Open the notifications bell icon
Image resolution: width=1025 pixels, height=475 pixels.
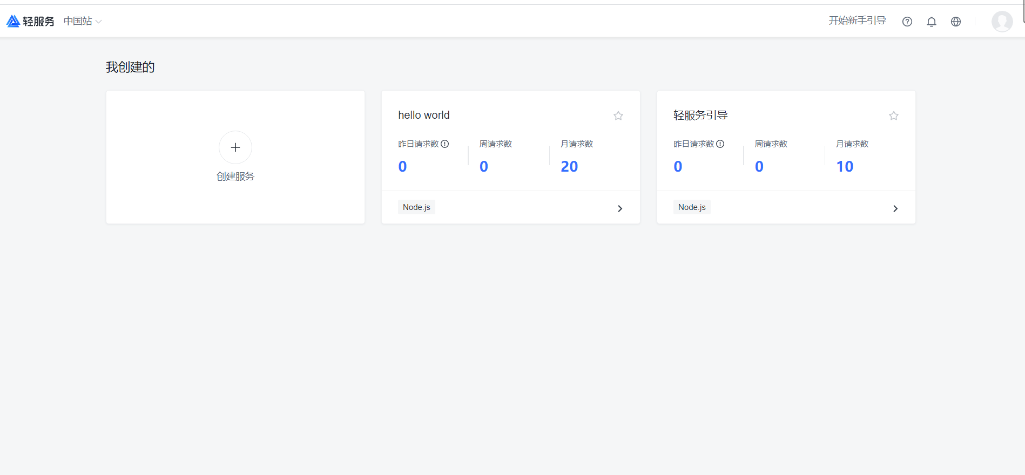(932, 22)
